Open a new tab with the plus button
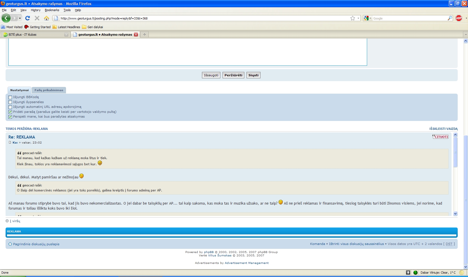Image resolution: width=468 pixels, height=277 pixels. (144, 35)
